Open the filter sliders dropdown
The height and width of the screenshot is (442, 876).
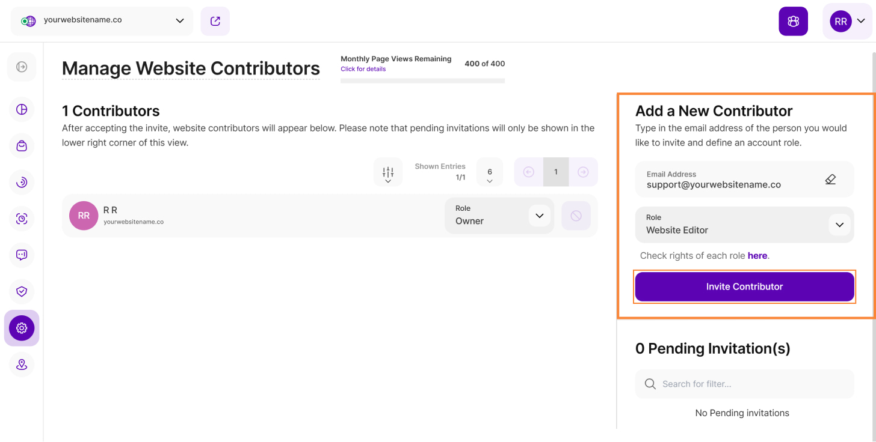pos(388,172)
